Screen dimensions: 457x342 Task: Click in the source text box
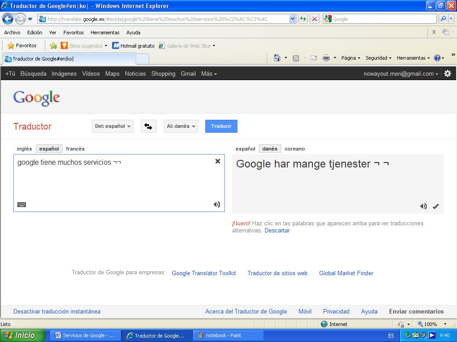coord(119,183)
